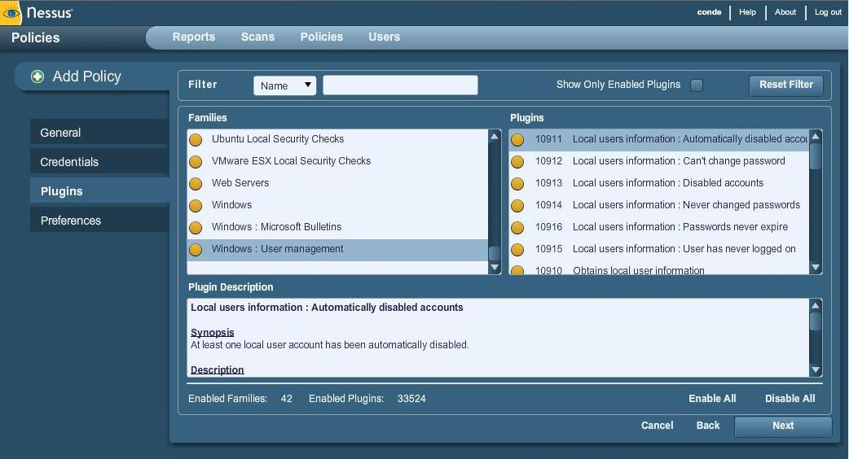Toggle enable circle for plugin 10913

click(517, 184)
